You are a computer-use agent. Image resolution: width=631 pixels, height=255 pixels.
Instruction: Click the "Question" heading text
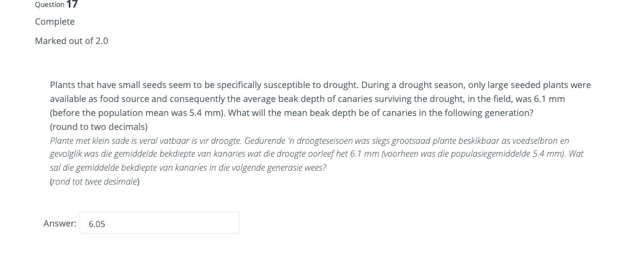(x=49, y=4)
